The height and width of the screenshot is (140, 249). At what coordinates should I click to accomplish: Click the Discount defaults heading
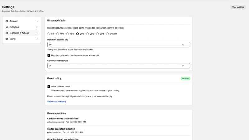point(56,21)
